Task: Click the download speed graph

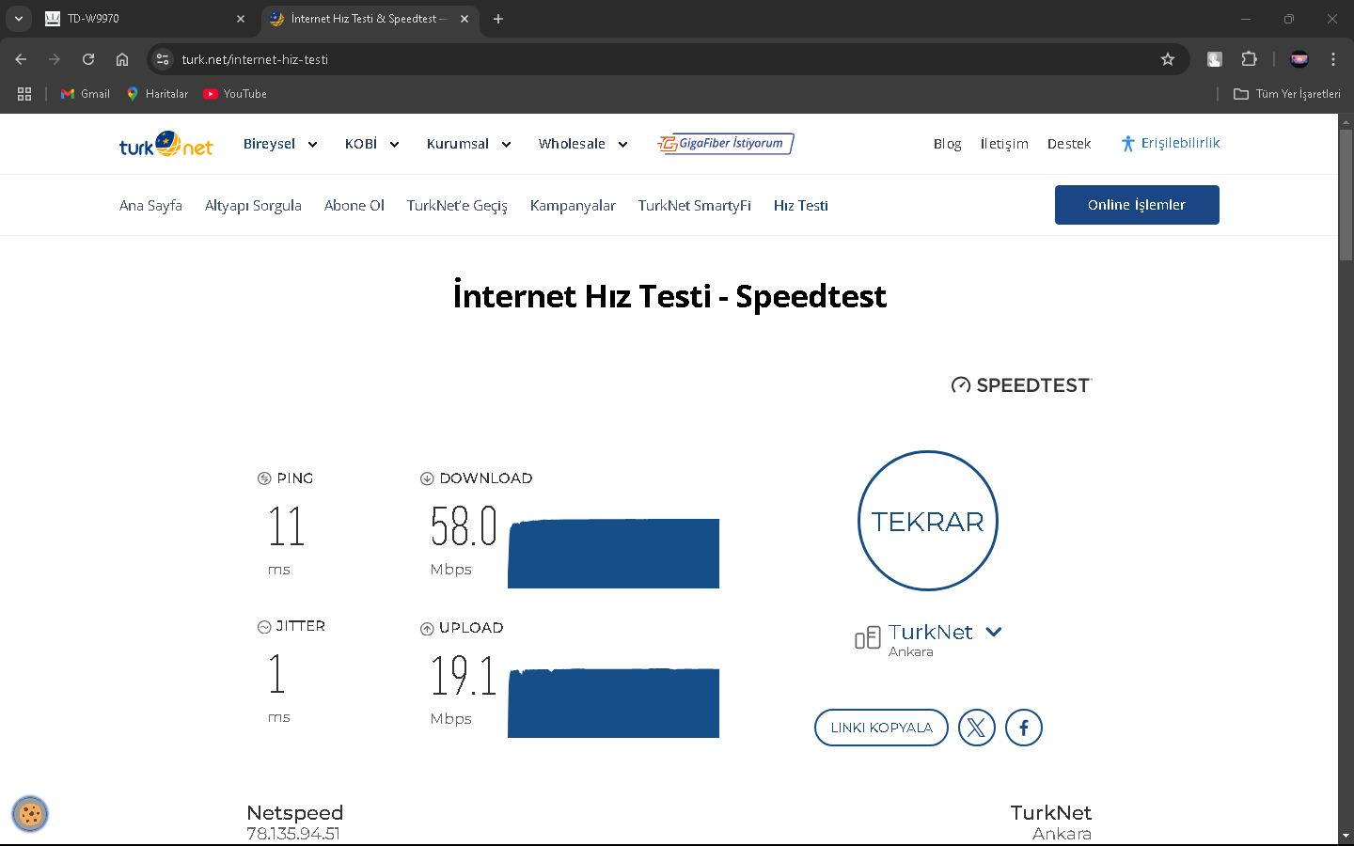Action: (x=613, y=553)
